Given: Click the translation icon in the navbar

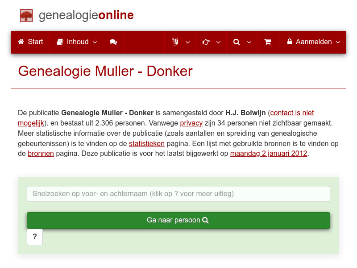Looking at the screenshot, I should tap(175, 42).
